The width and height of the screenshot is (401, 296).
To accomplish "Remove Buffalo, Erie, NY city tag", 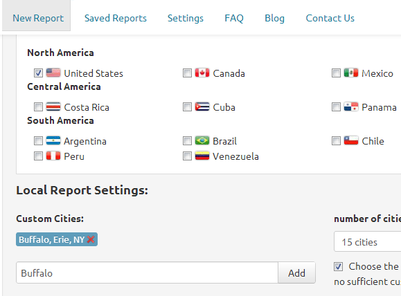I will [x=91, y=239].
